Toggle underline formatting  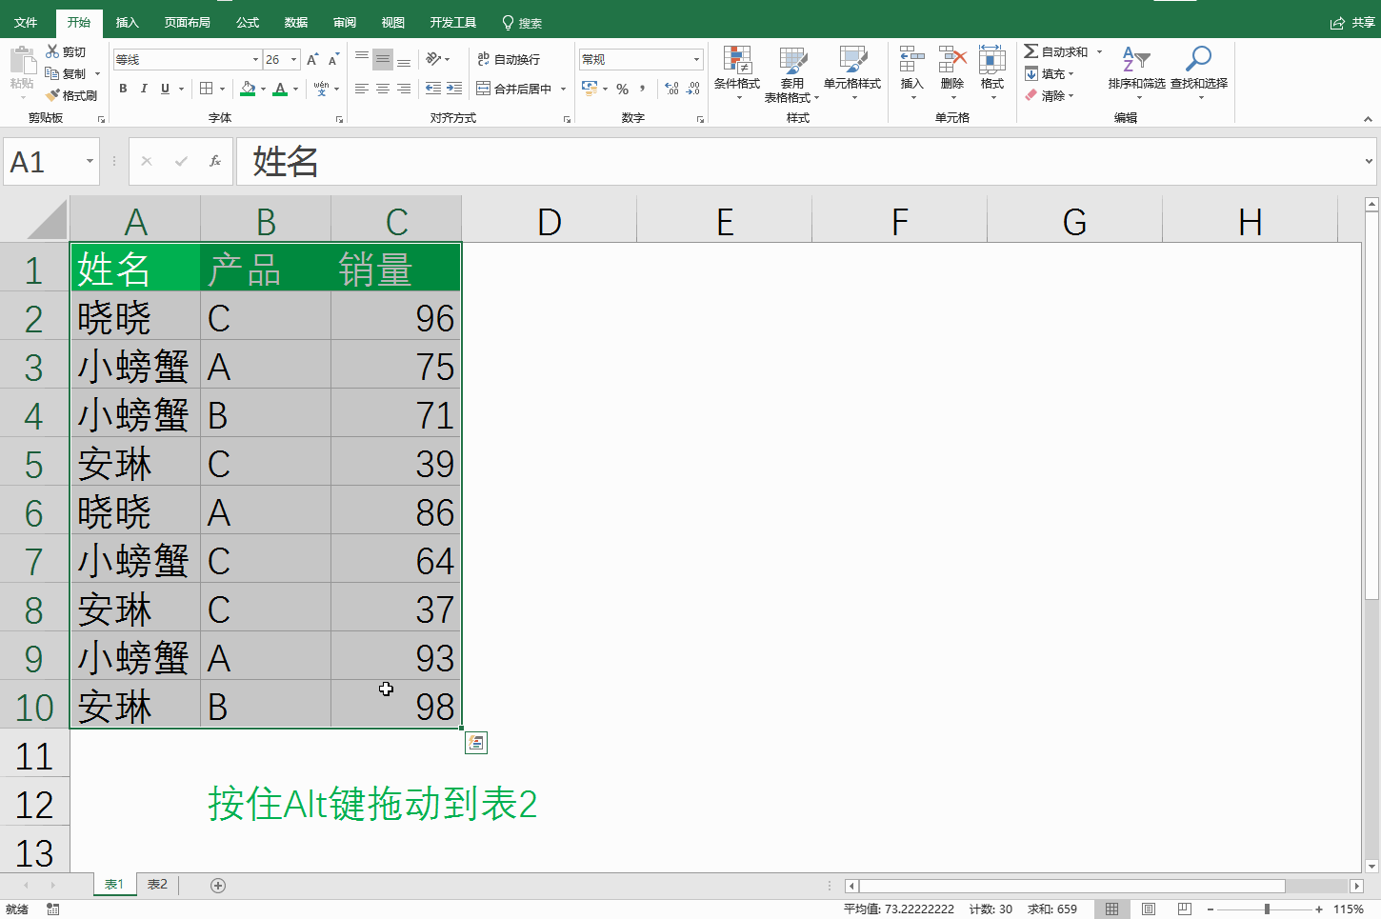pyautogui.click(x=165, y=89)
